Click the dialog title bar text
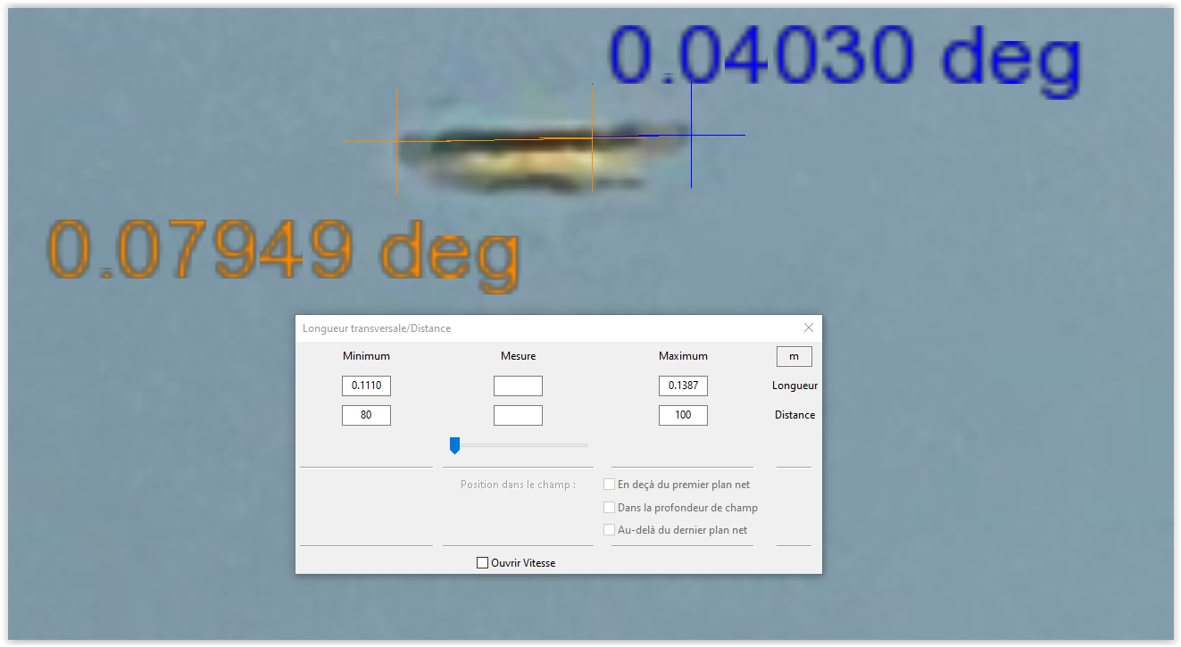This screenshot has width=1181, height=647. 377,328
